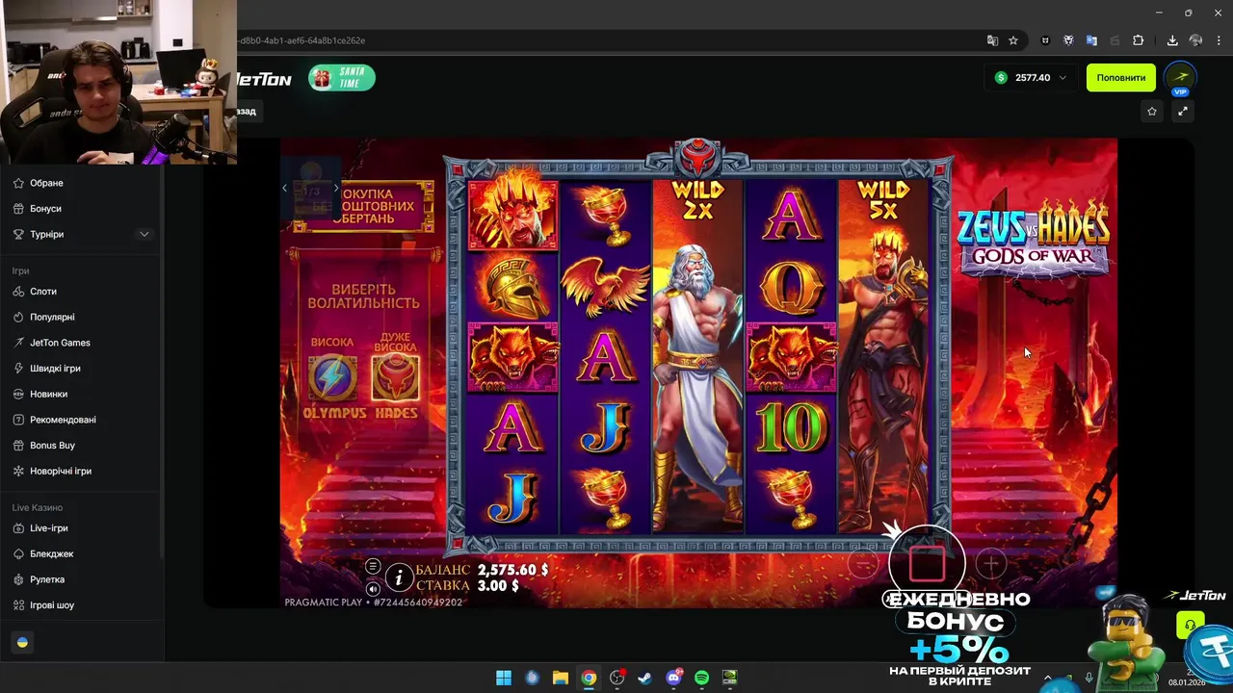Open Новорічні ігри category
Image resolution: width=1233 pixels, height=693 pixels.
(x=61, y=471)
